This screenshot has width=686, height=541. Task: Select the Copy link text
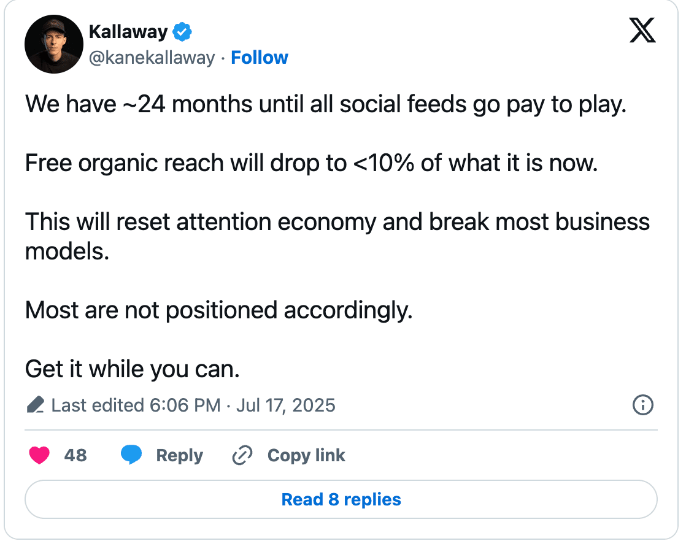306,455
